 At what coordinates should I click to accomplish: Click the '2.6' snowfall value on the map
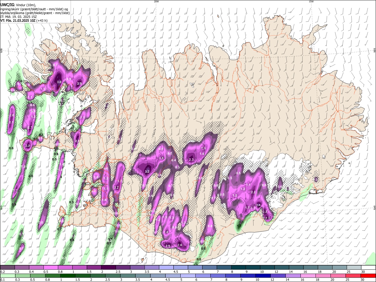tap(180, 245)
